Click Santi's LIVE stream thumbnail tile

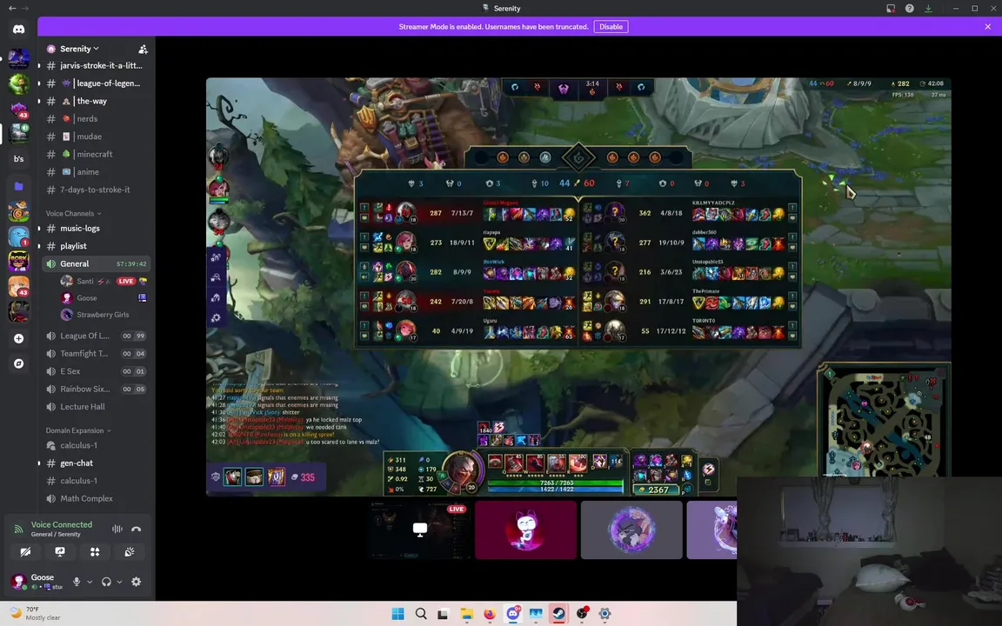[x=420, y=529]
